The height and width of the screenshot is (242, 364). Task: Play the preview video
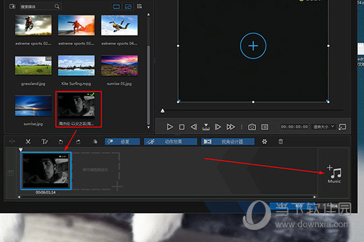[x=170, y=127]
